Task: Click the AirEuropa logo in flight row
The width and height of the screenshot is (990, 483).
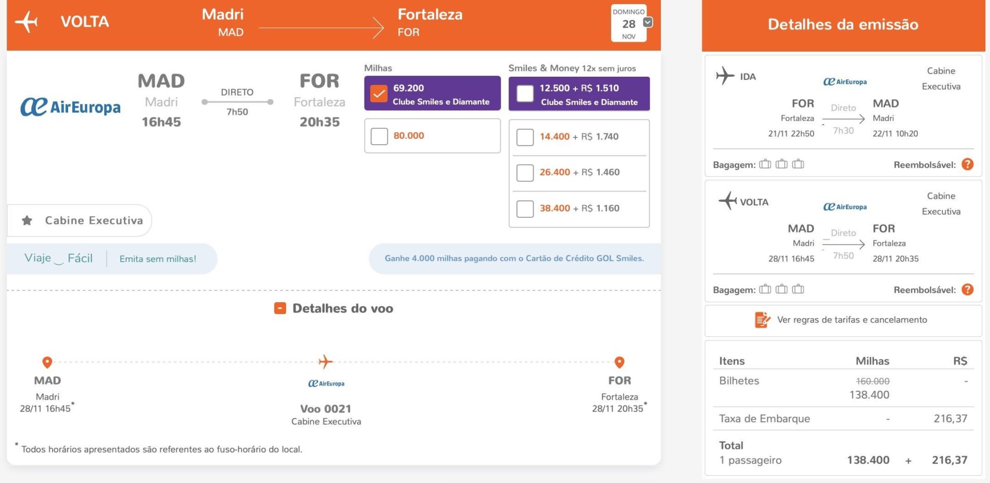Action: pos(71,107)
